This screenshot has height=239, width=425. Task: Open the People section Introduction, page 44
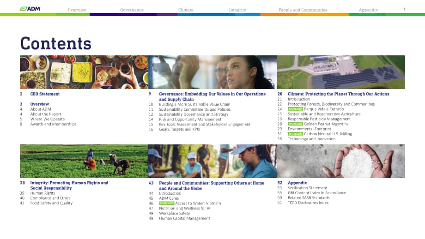(170, 193)
